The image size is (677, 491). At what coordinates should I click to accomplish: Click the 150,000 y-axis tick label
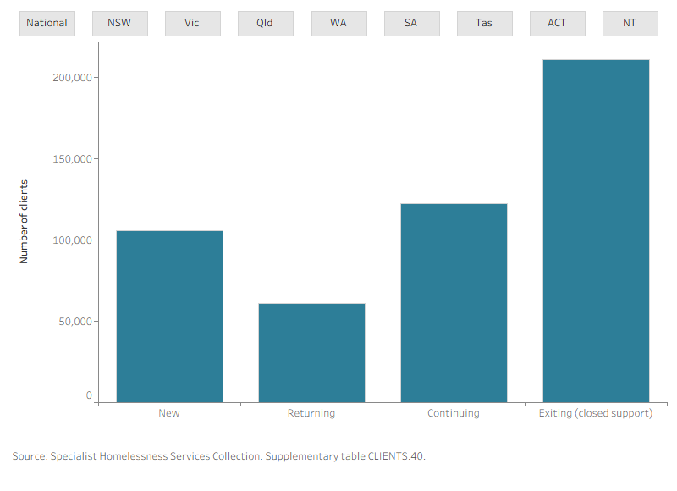tap(72, 159)
